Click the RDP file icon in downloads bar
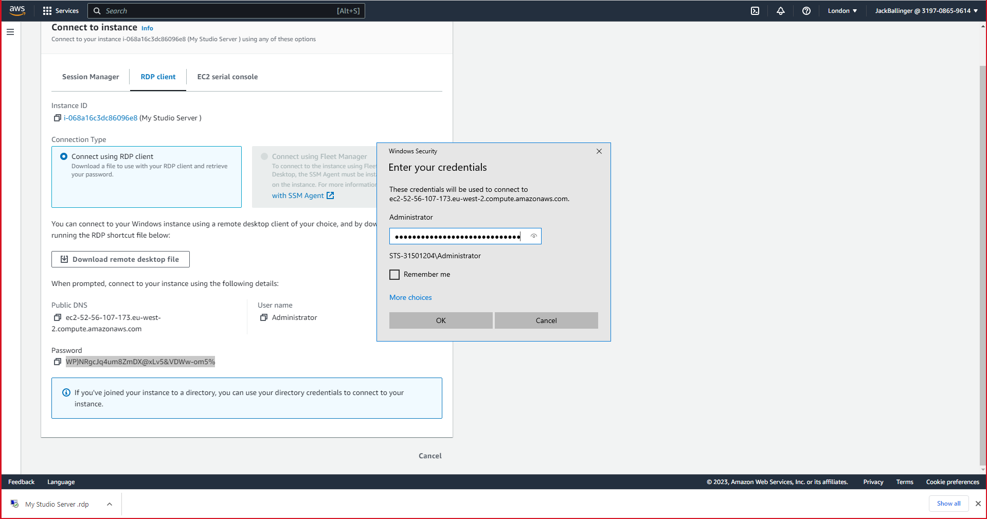This screenshot has height=519, width=987. click(x=15, y=504)
